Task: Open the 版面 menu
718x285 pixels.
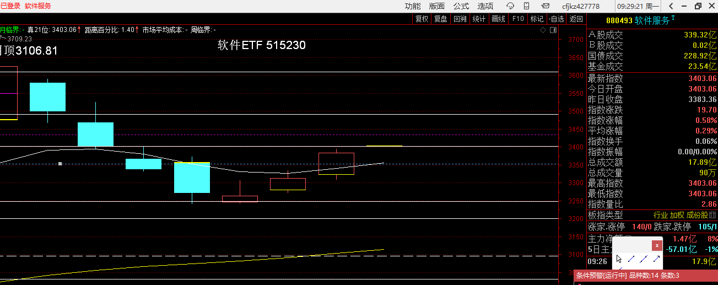Action: tap(437, 6)
